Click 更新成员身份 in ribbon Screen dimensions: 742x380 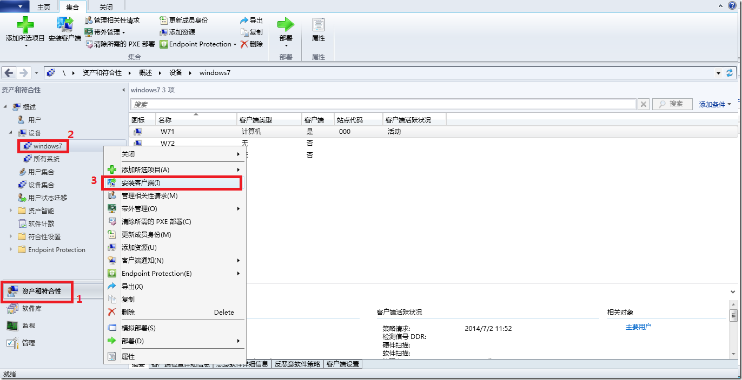[184, 20]
